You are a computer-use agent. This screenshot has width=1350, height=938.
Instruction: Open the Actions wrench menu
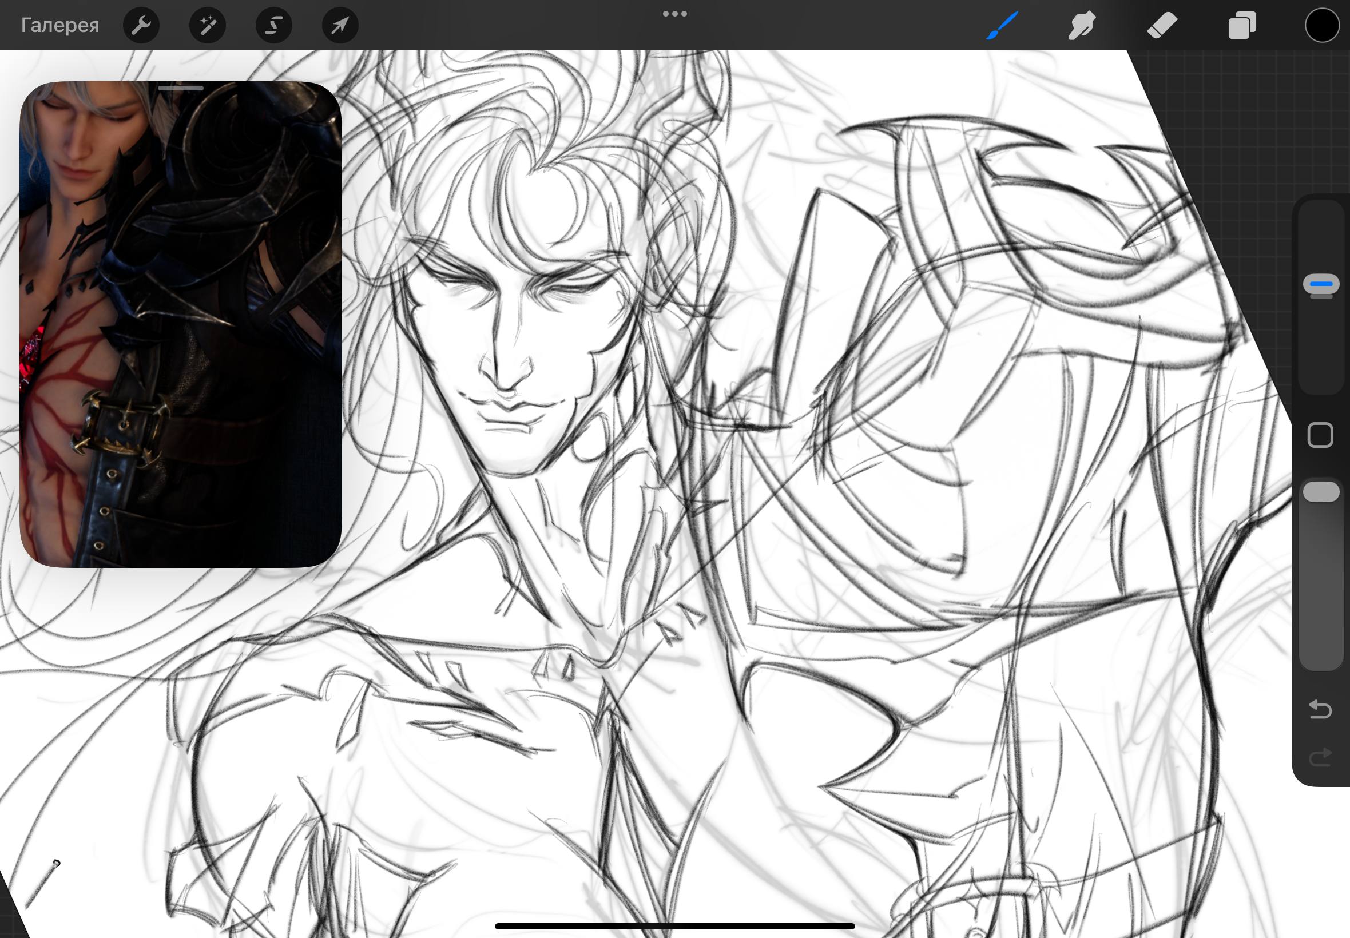pos(141,25)
